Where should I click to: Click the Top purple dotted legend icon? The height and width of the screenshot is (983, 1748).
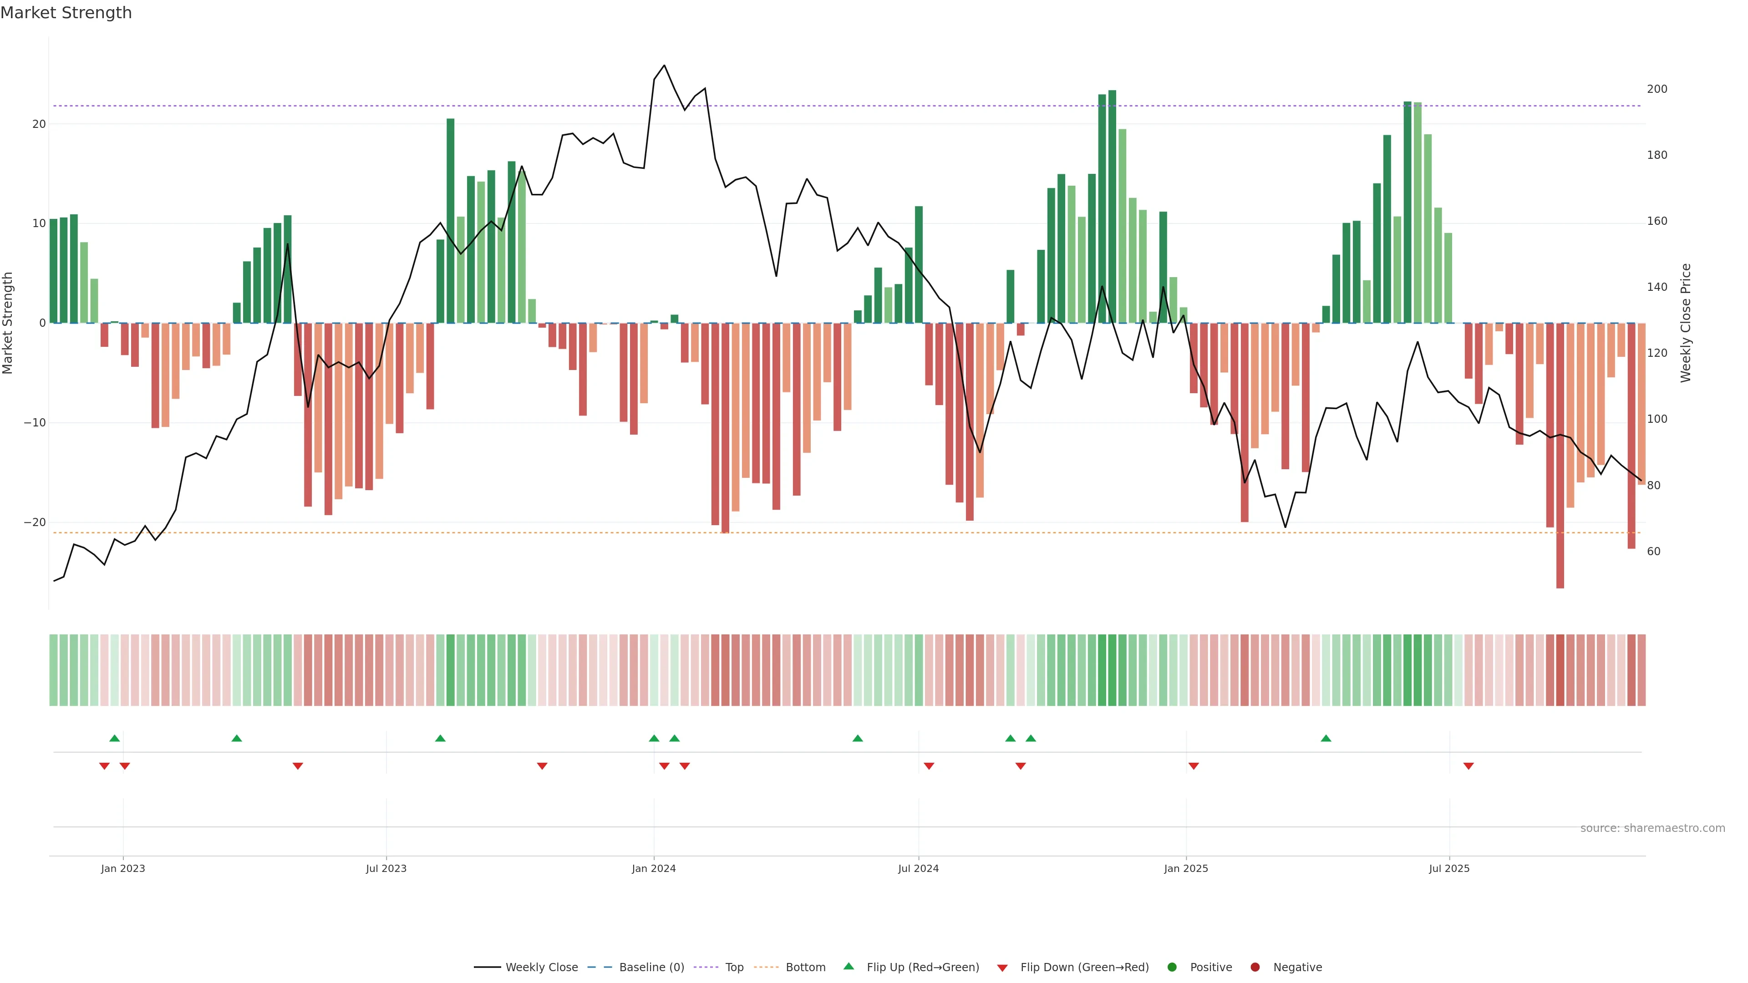pyautogui.click(x=706, y=968)
